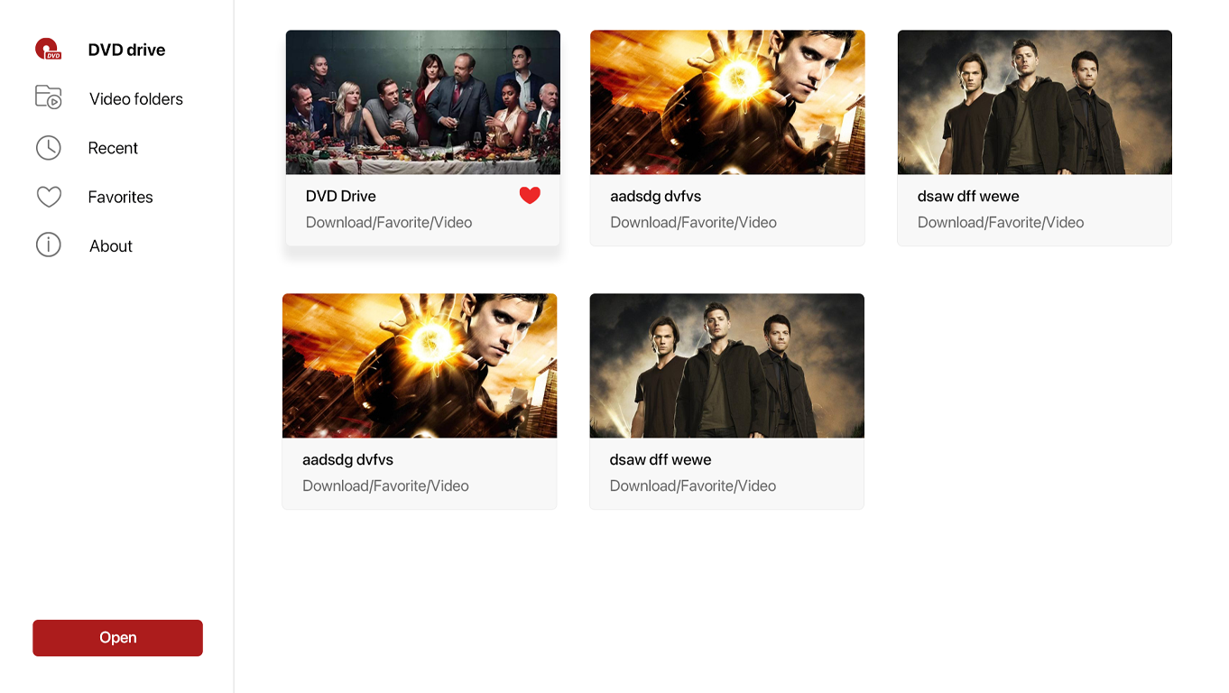Viewport: 1229px width, 693px height.
Task: Open the About page
Action: point(111,245)
